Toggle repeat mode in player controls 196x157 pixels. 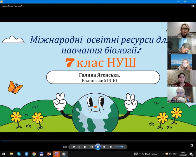pyautogui.click(x=79, y=147)
